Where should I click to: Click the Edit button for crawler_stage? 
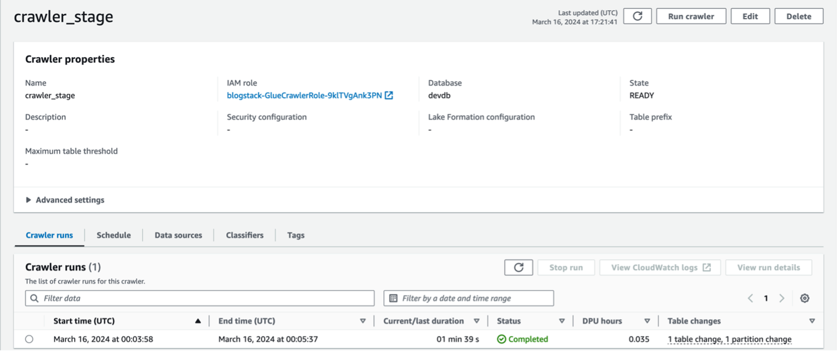pos(750,16)
